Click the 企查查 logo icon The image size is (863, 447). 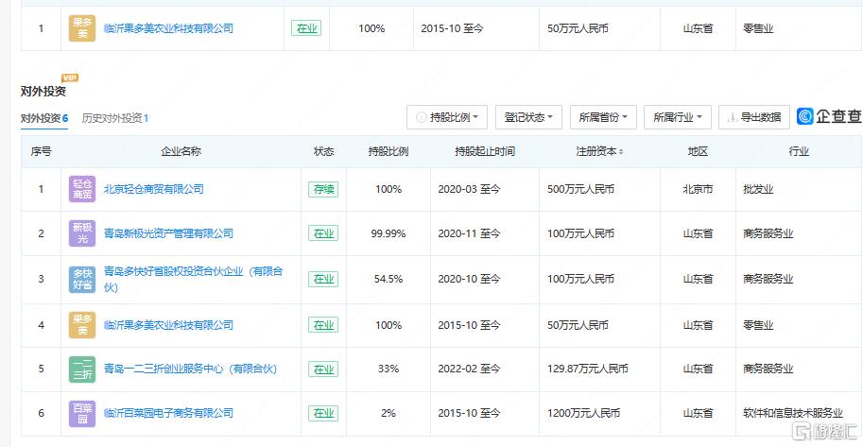click(804, 116)
